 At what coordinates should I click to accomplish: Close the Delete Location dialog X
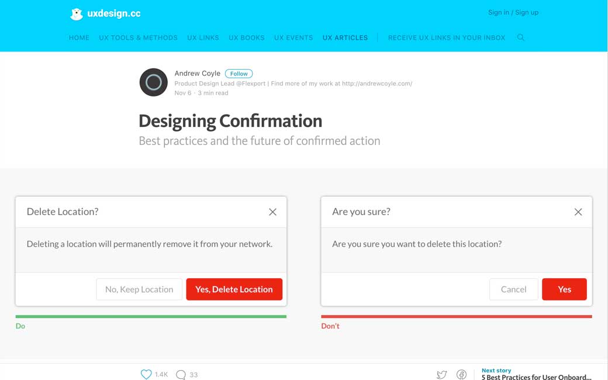point(272,212)
